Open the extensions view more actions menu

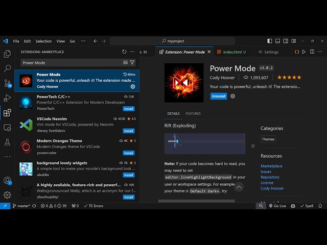click(x=132, y=52)
